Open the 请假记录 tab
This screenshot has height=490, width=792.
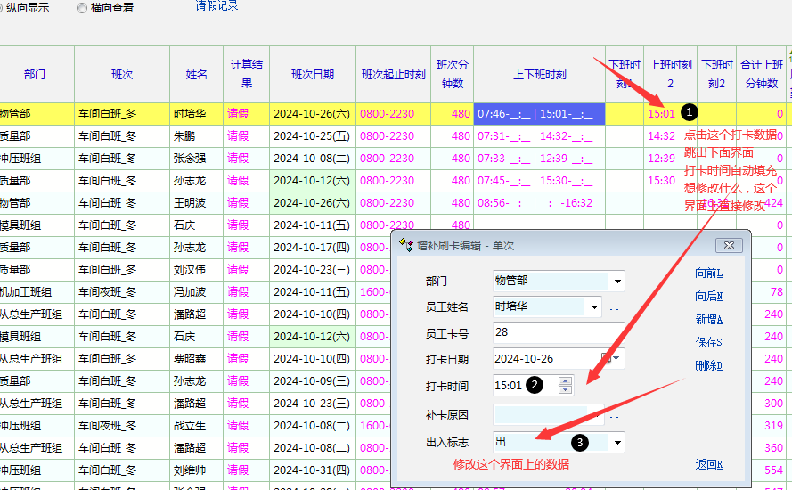[216, 6]
